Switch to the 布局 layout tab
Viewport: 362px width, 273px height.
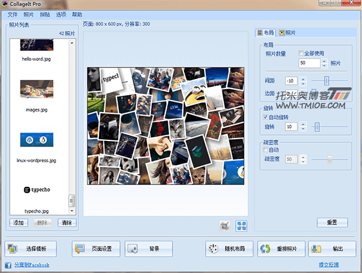265,33
